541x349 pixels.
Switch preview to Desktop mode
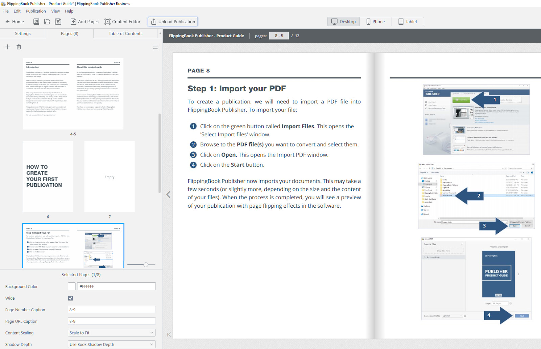coord(344,22)
